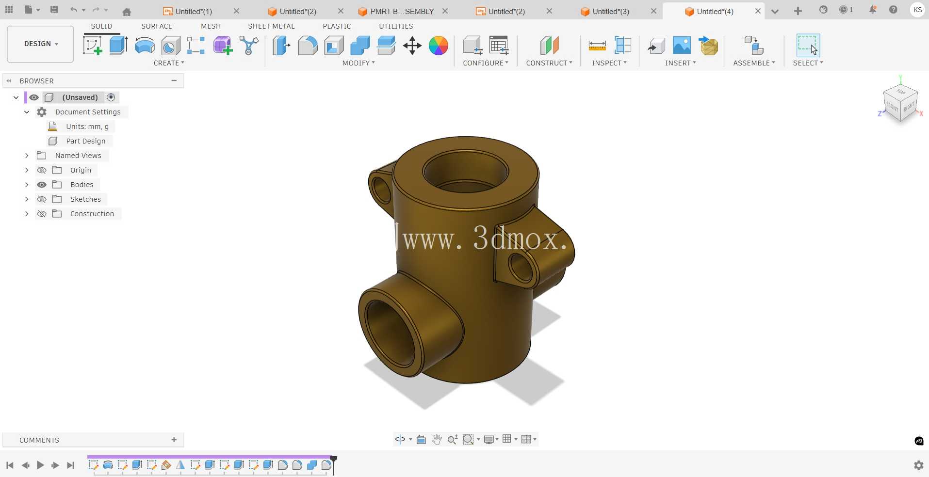Viewport: 929px width, 477px height.
Task: Select the Hole tool
Action: point(171,46)
